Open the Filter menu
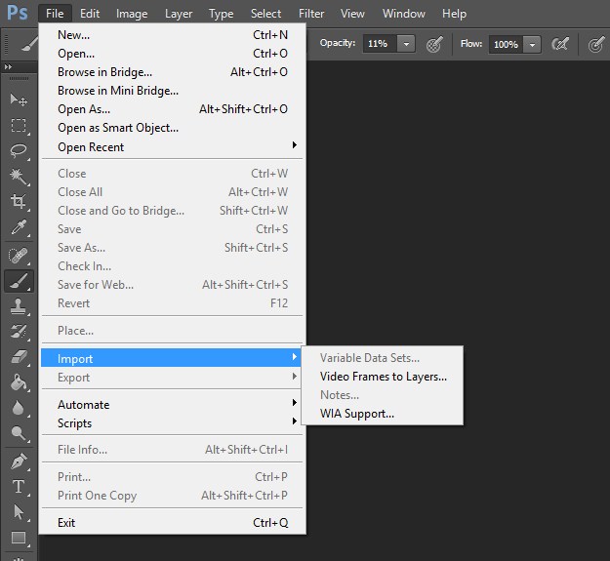This screenshot has width=610, height=561. point(311,14)
